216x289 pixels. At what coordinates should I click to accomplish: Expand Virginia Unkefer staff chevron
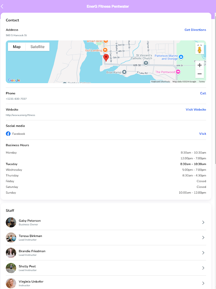203,283
